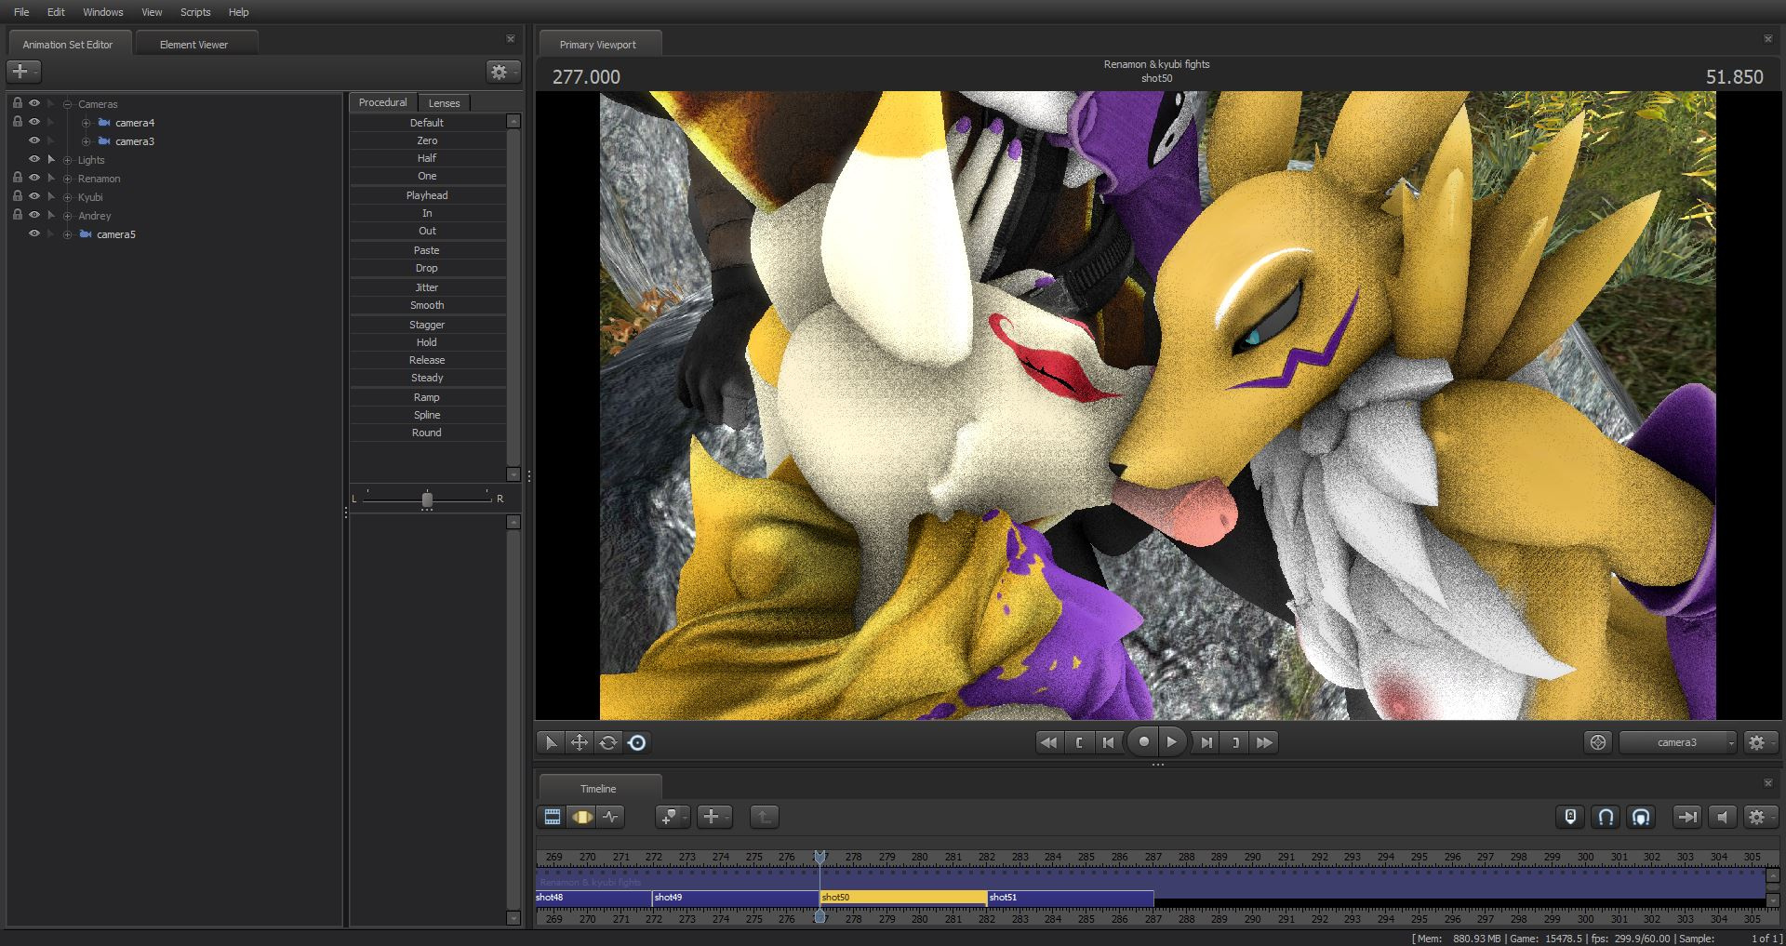Image resolution: width=1786 pixels, height=946 pixels.
Task: Toggle visibility eye for Andrey
Action: [x=34, y=215]
